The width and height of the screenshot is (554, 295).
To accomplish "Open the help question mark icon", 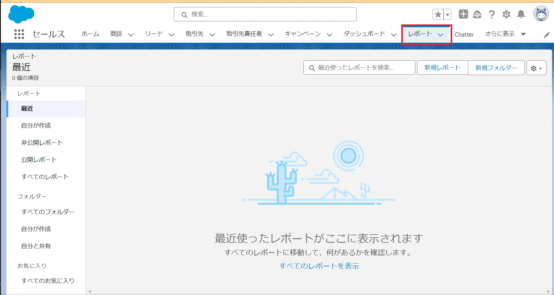I will pos(491,14).
